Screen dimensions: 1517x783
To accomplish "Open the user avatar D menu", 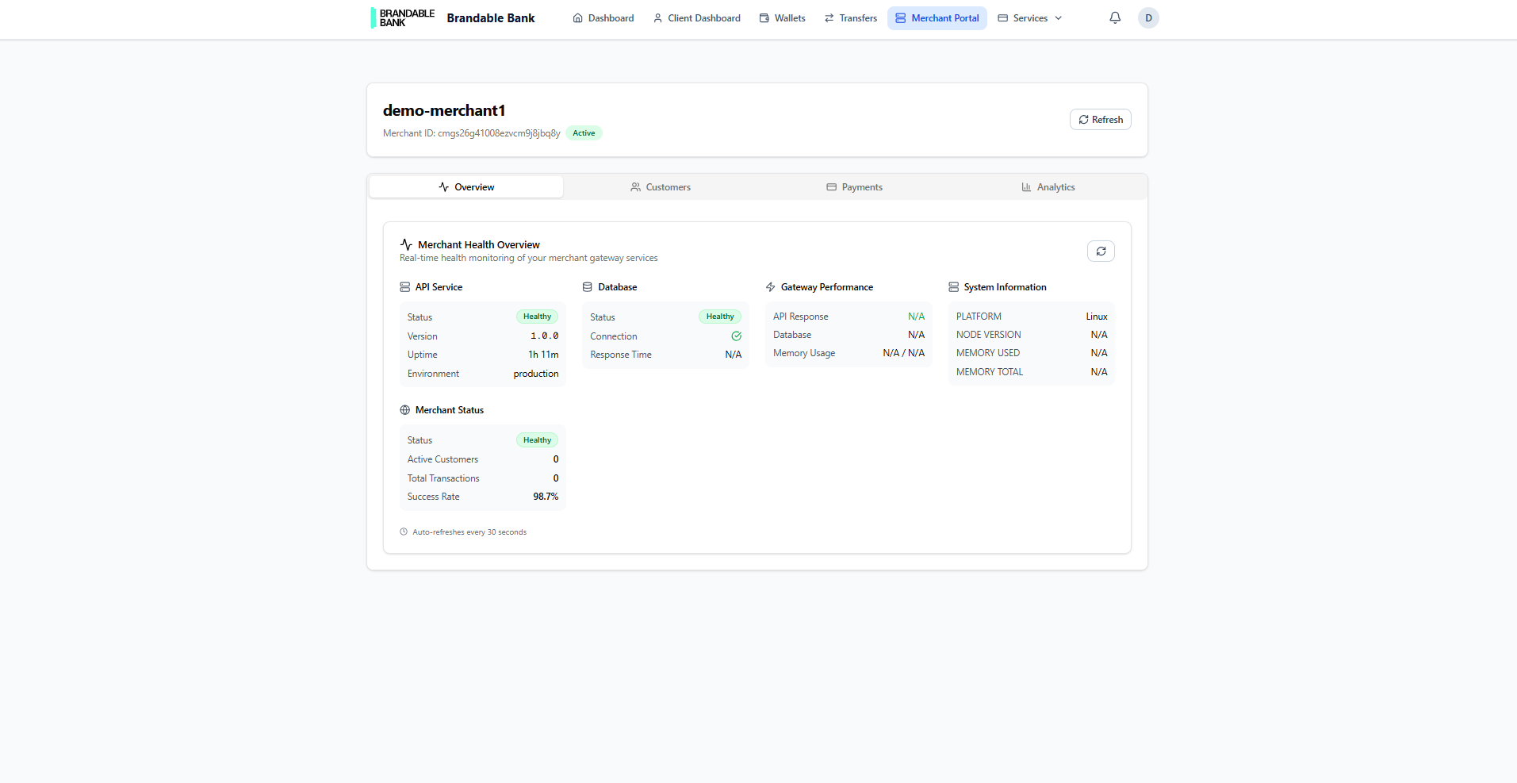I will click(x=1148, y=17).
